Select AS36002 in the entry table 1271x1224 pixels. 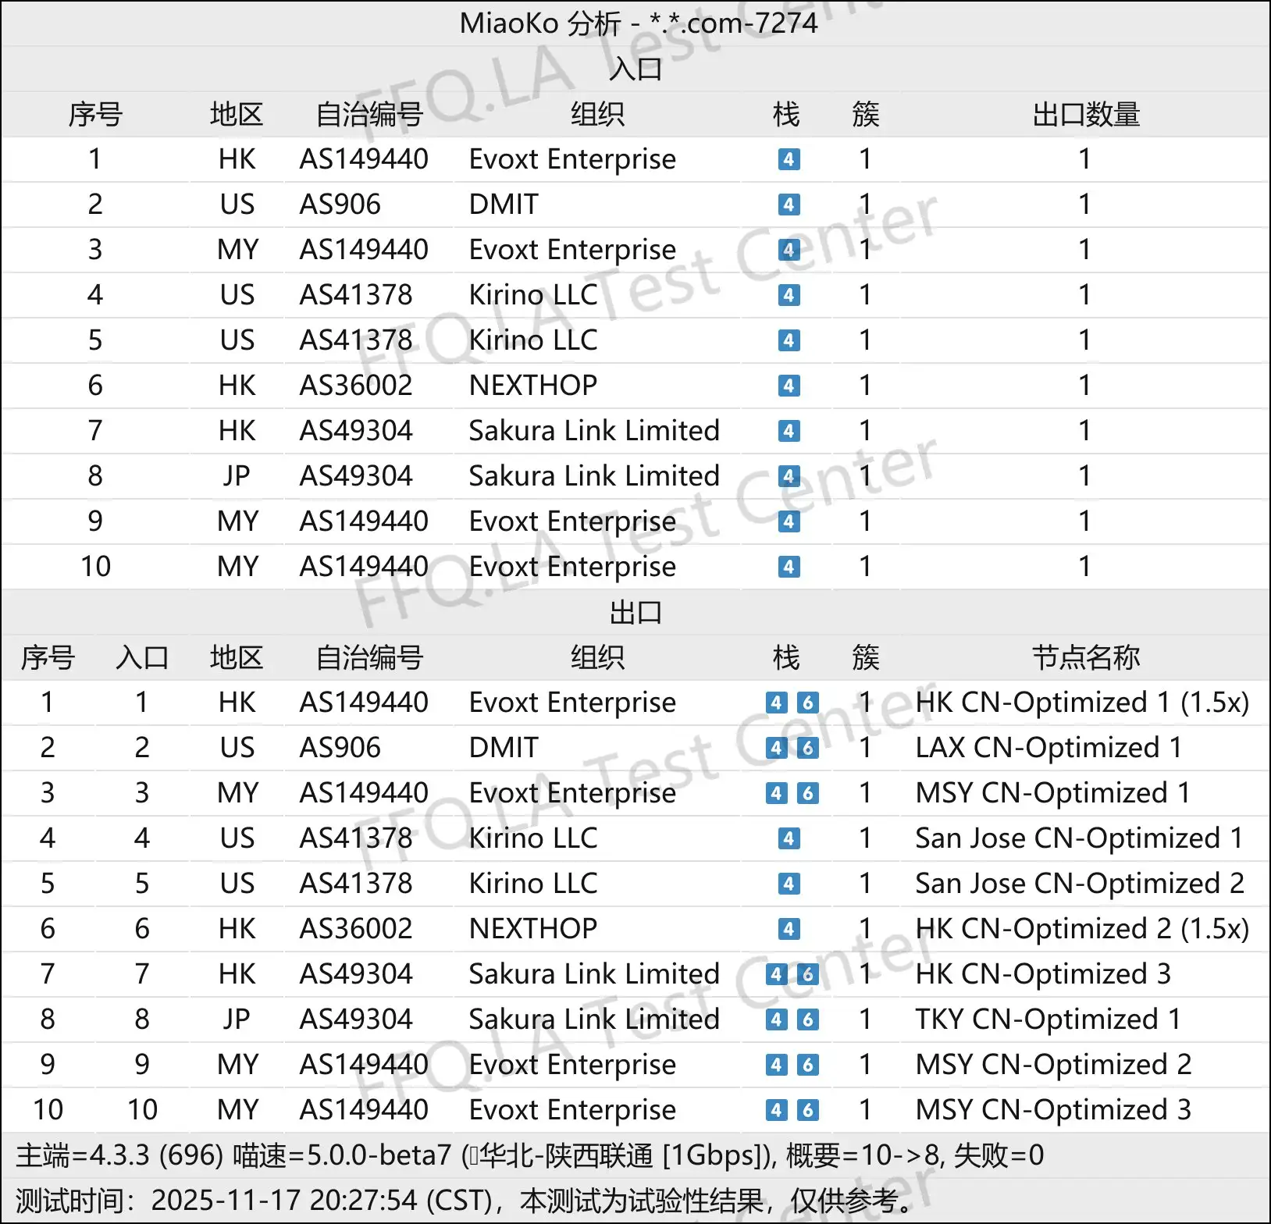coord(356,386)
